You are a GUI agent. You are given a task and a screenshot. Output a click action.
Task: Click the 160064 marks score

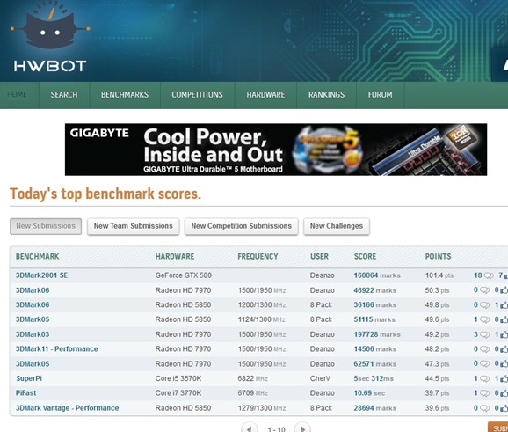pos(377,275)
